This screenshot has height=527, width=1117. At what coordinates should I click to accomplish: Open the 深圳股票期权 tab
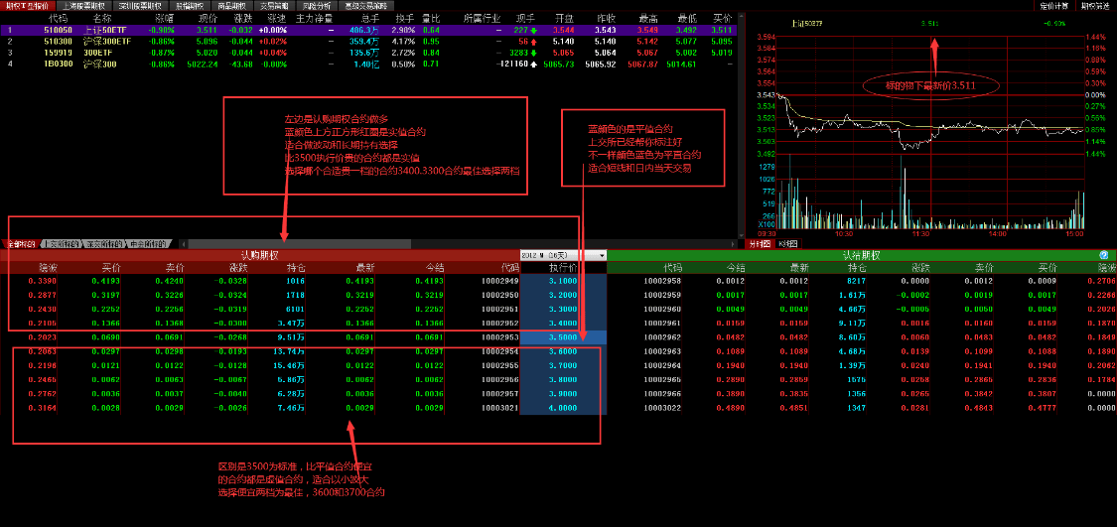[139, 6]
